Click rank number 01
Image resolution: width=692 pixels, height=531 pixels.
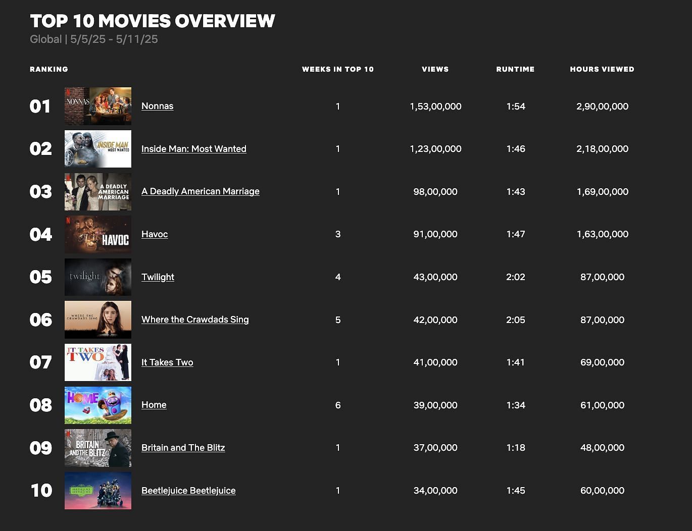(40, 107)
